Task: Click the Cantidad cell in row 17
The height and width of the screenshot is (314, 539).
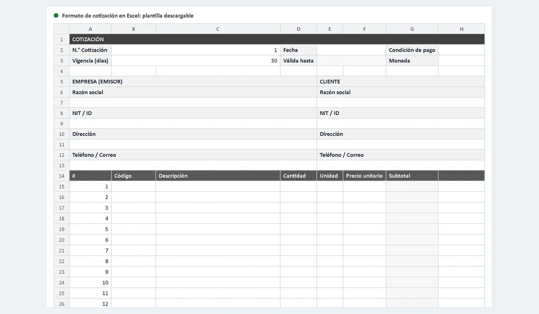Action: [x=298, y=207]
